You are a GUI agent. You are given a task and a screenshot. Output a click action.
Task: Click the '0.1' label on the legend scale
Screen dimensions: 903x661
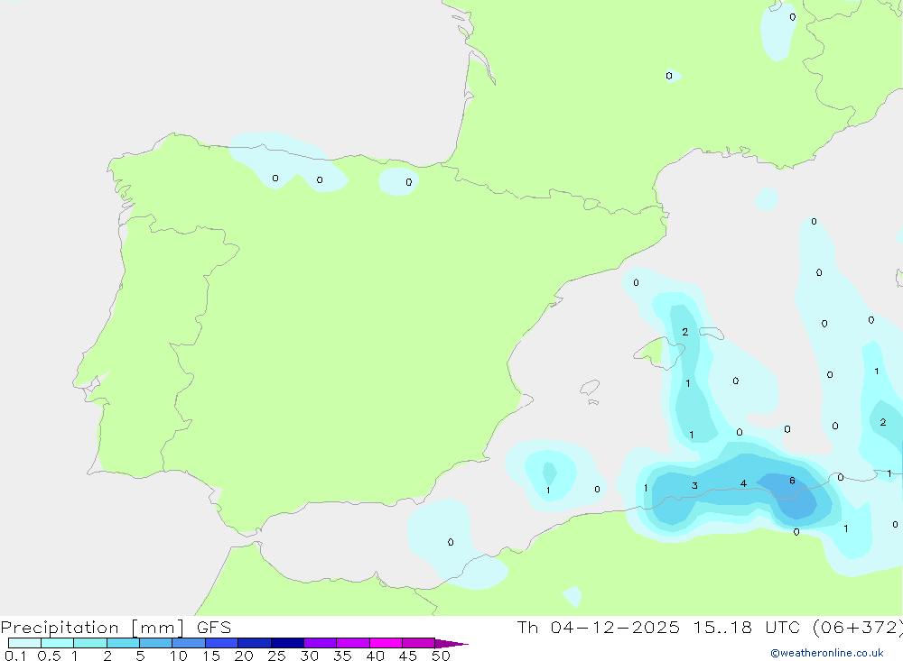(15, 656)
